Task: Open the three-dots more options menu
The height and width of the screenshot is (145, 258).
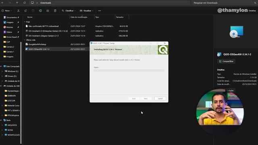Action: tap(100, 11)
